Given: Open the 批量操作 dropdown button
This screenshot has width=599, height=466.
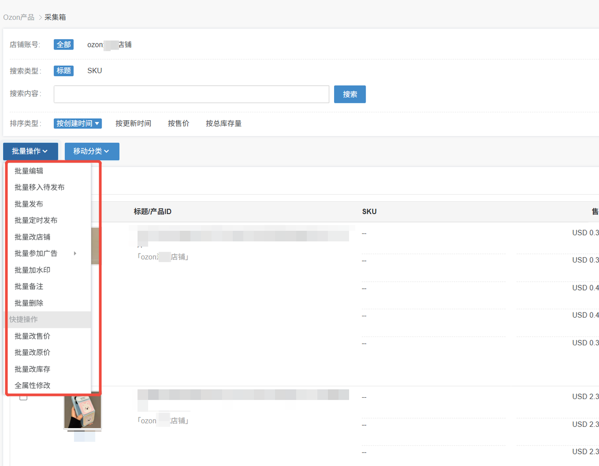Looking at the screenshot, I should click(x=30, y=151).
